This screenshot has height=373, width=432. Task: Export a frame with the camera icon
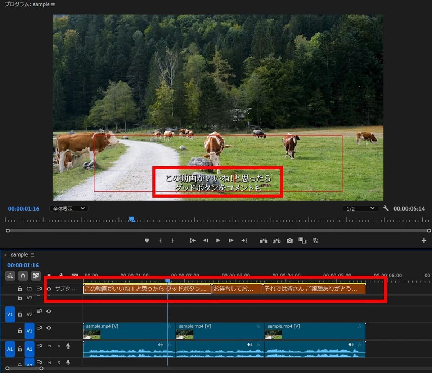pyautogui.click(x=290, y=240)
